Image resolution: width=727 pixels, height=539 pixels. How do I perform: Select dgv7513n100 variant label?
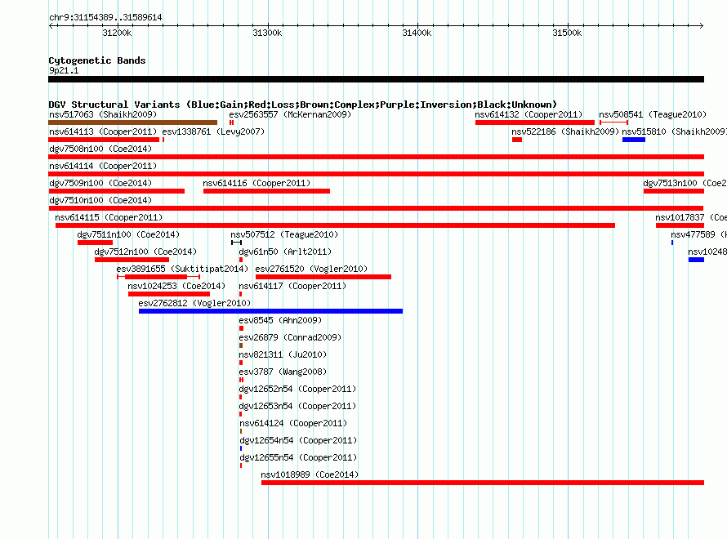685,183
